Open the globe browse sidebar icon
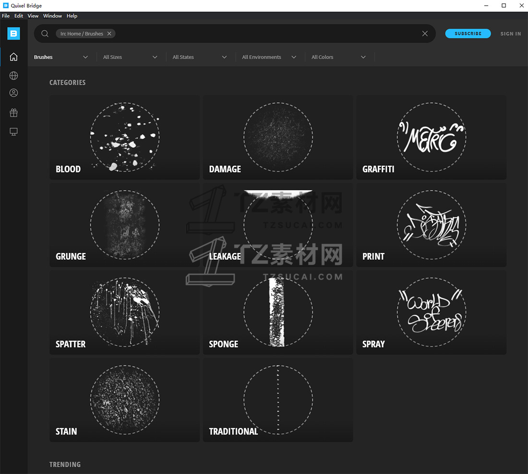This screenshot has width=528, height=474. point(13,76)
